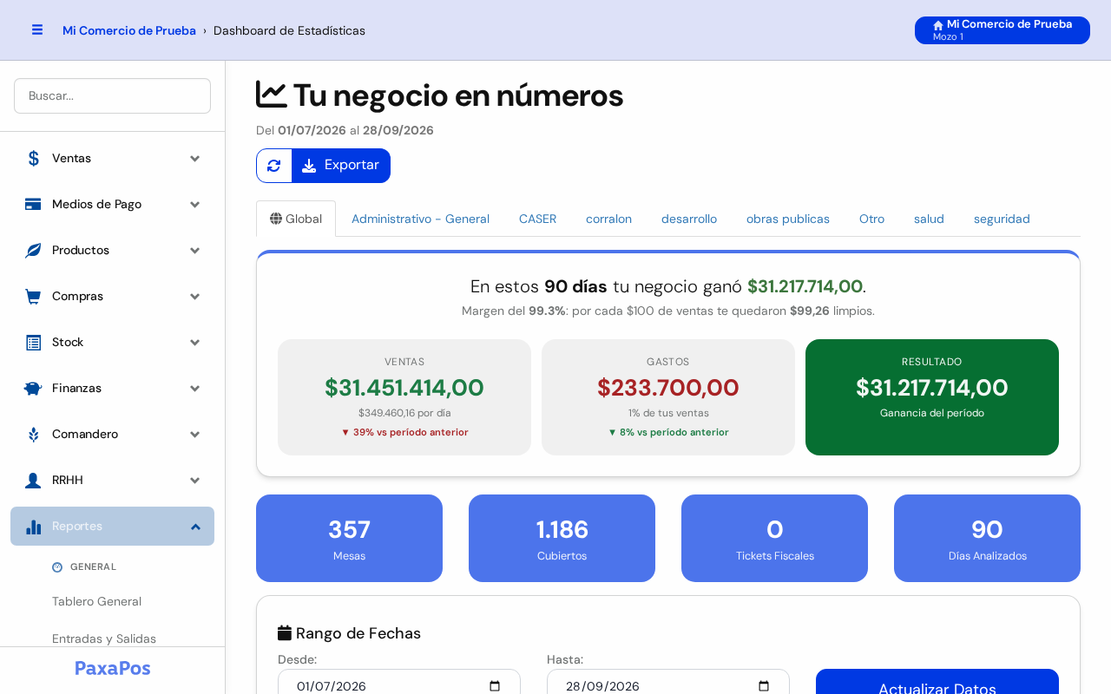The height and width of the screenshot is (694, 1111).
Task: Open the hamburger menu icon
Action: [37, 29]
